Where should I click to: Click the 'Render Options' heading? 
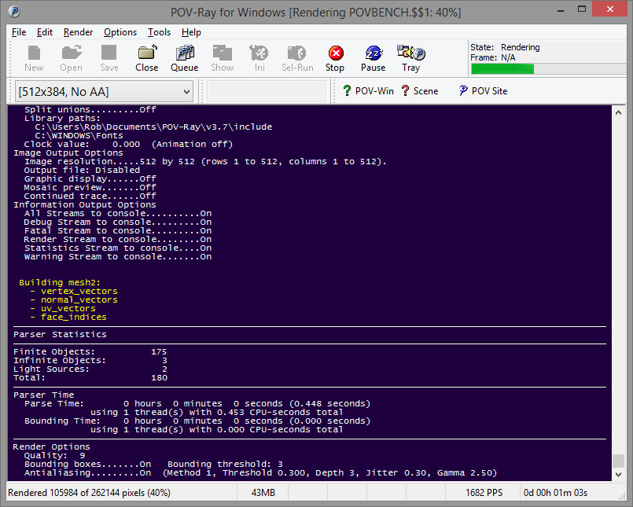tap(51, 446)
